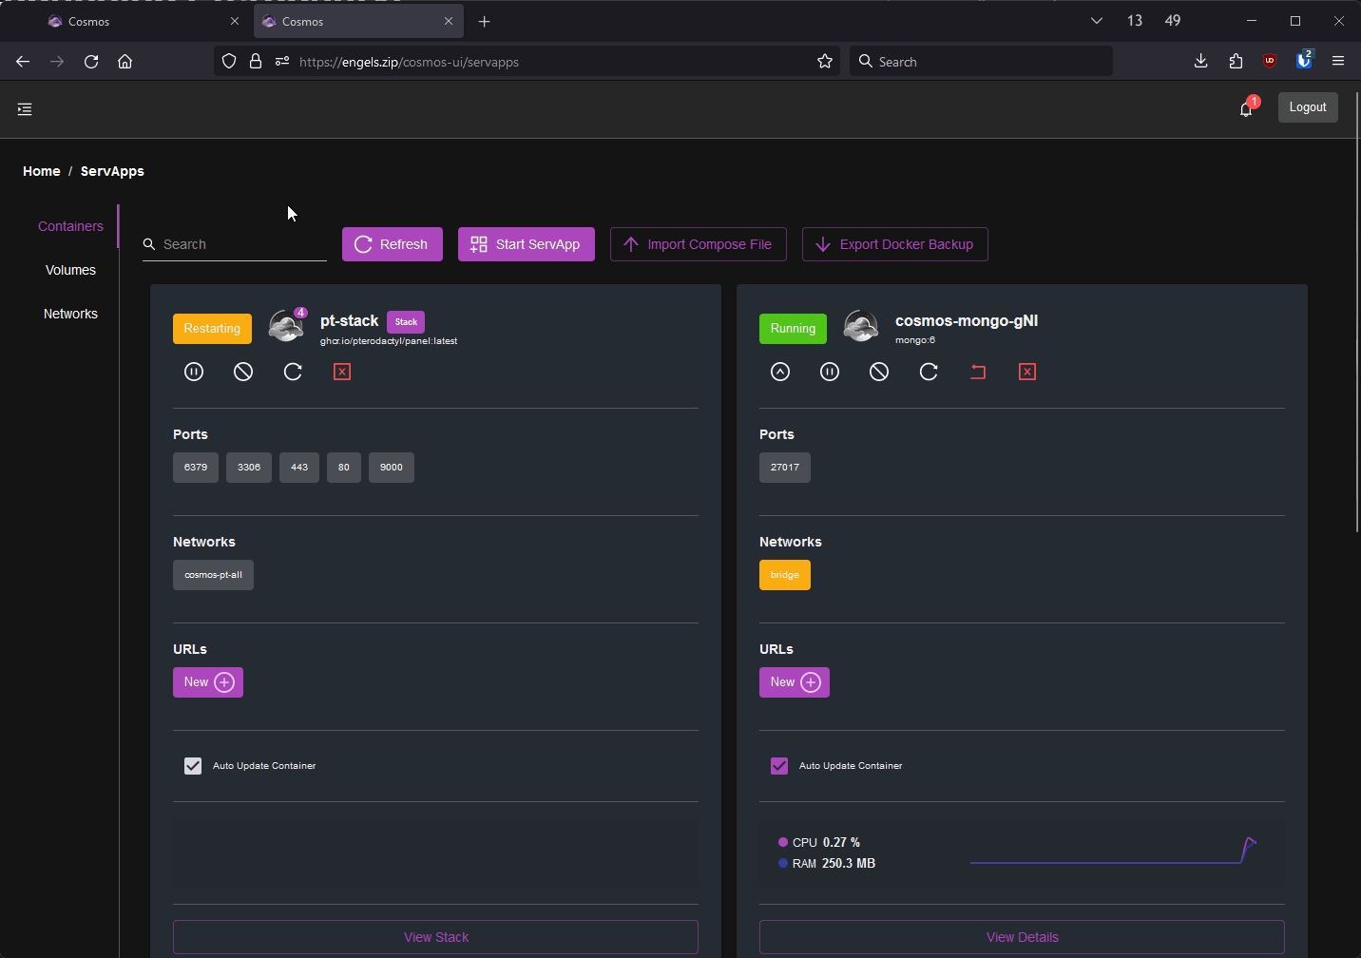Pause the cosmos-mongo-gNI container
This screenshot has width=1361, height=958.
(x=830, y=372)
